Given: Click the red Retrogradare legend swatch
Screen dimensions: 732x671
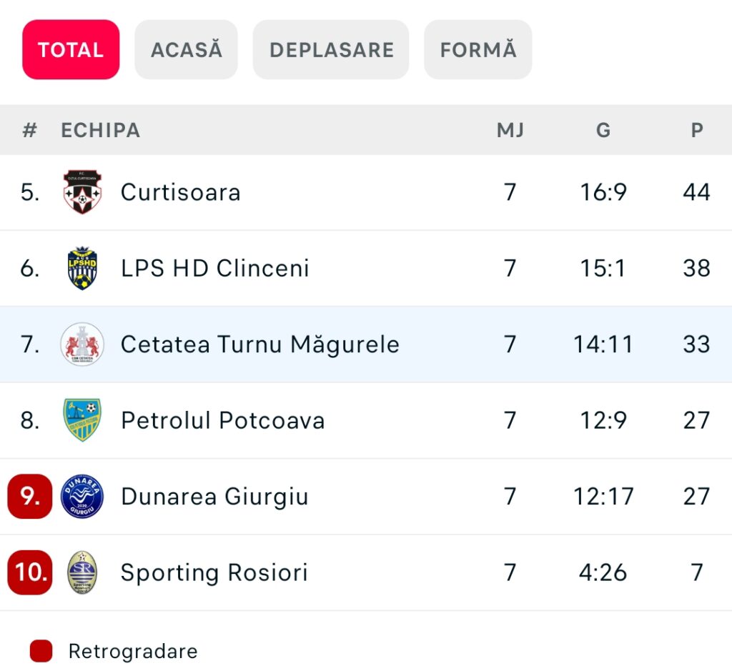Looking at the screenshot, I should coord(41,651).
